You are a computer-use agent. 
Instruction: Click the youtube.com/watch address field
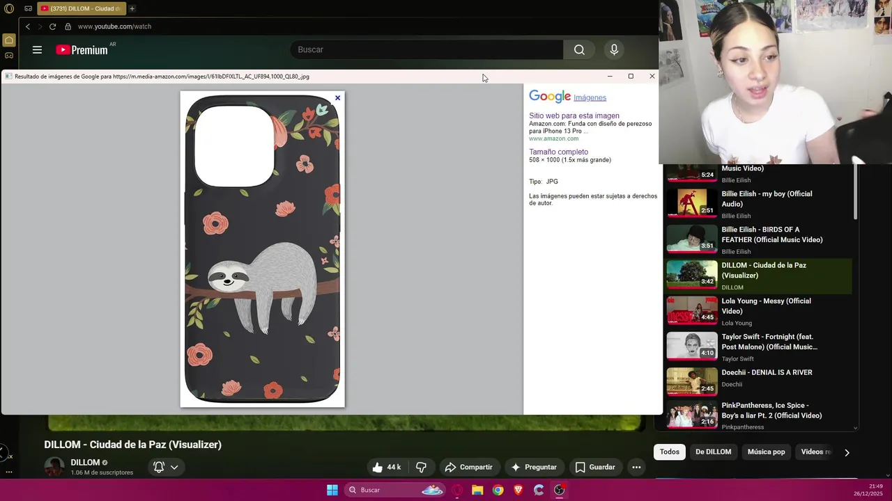(x=114, y=26)
